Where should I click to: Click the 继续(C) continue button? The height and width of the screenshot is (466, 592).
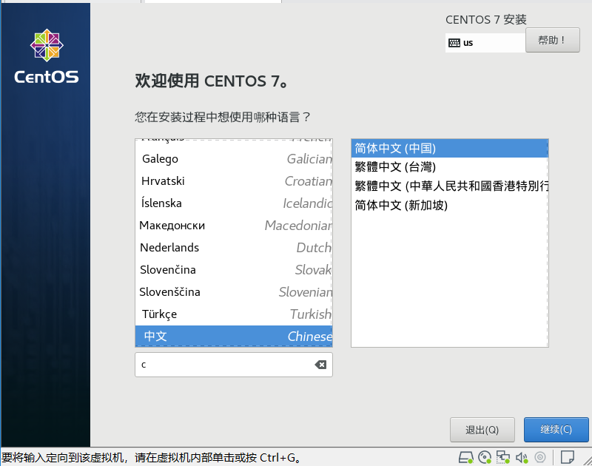click(556, 430)
